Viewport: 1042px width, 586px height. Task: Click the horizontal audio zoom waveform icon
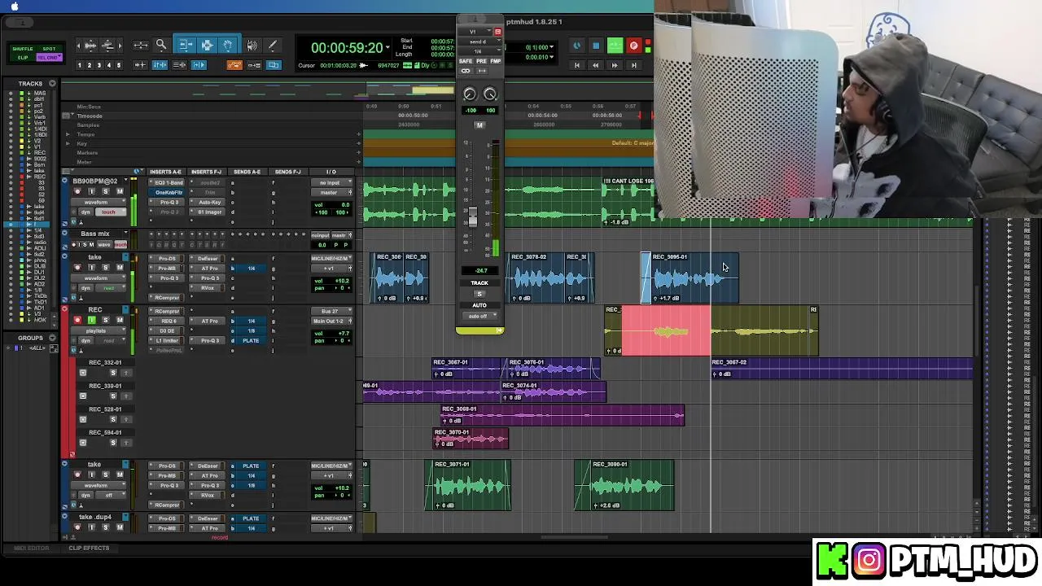tap(90, 46)
